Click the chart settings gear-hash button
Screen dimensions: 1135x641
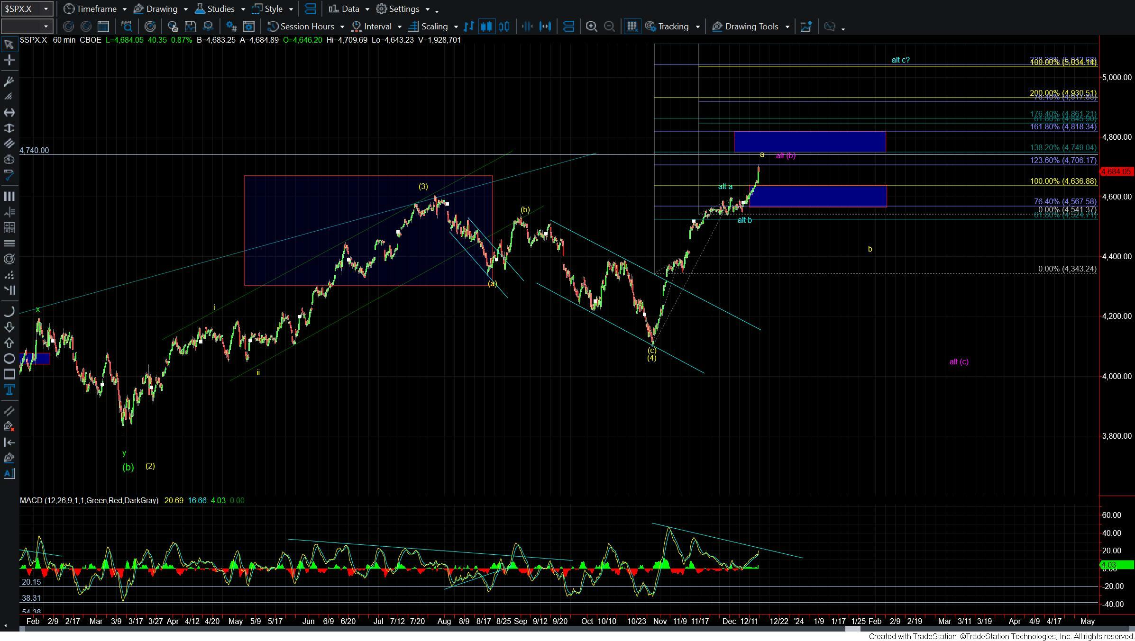point(231,27)
